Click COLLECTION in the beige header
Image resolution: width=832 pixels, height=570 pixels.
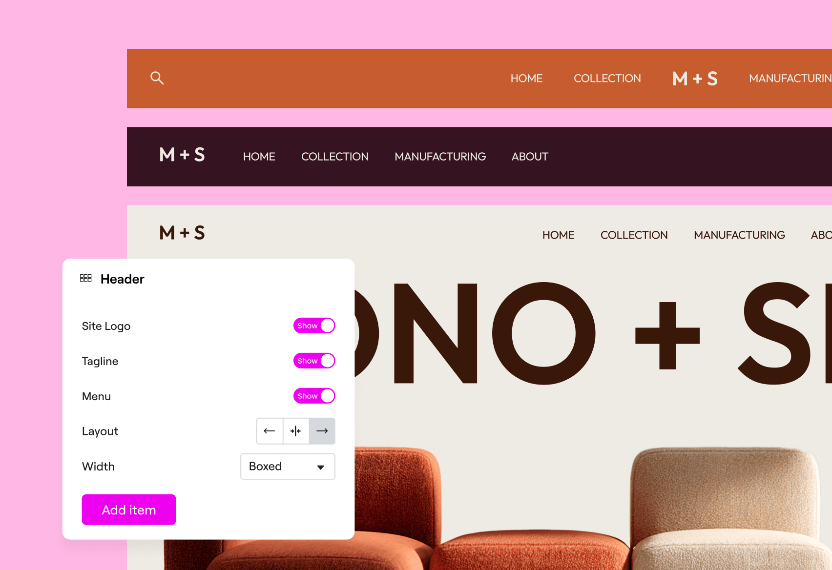tap(634, 235)
